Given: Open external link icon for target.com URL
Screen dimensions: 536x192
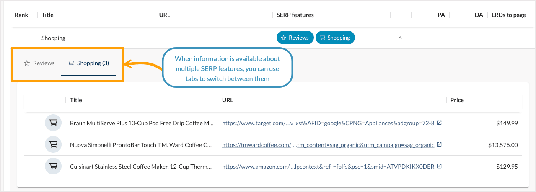Looking at the screenshot, I should pyautogui.click(x=439, y=123).
